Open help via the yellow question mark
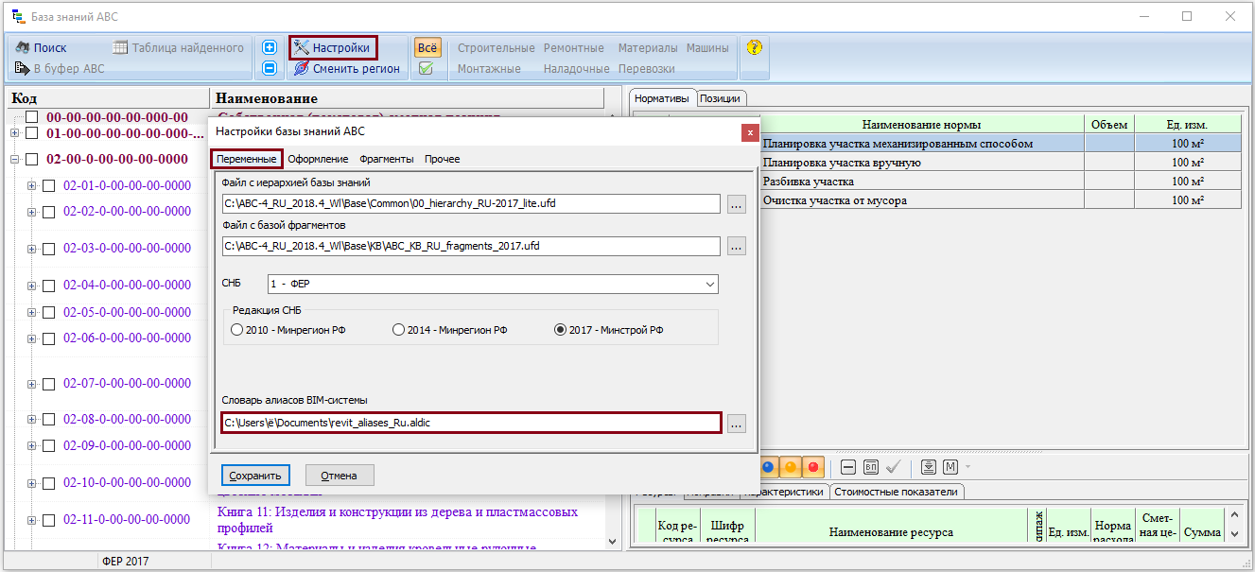Image resolution: width=1255 pixels, height=572 pixels. tap(754, 47)
